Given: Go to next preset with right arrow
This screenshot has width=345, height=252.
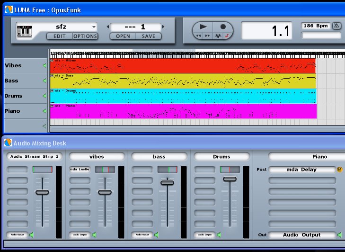Looking at the screenshot, I should point(163,27).
